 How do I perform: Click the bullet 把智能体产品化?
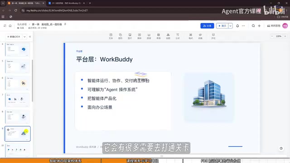[x=102, y=99]
